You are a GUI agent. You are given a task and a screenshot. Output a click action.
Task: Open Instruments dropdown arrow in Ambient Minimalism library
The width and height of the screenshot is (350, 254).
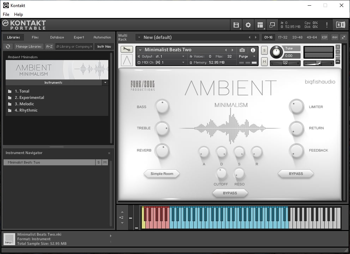point(105,83)
